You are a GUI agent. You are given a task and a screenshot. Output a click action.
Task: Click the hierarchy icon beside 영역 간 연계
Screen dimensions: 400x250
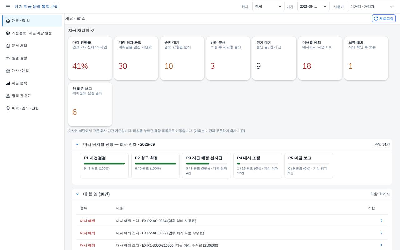point(8,96)
